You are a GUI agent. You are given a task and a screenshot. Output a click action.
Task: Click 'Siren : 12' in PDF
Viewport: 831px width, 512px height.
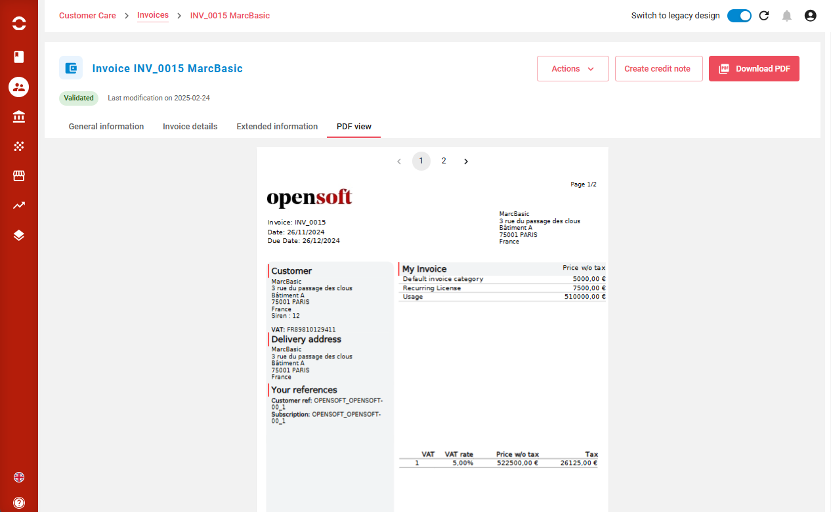286,316
